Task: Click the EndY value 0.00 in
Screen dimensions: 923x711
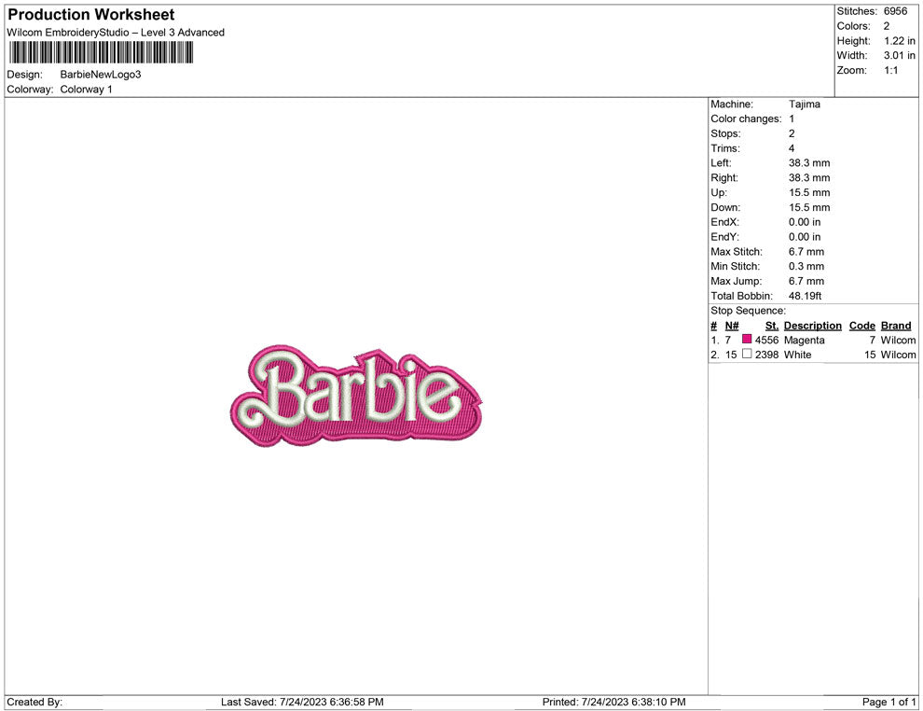Action: [805, 237]
